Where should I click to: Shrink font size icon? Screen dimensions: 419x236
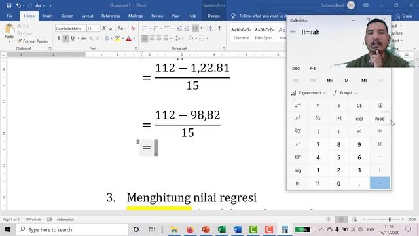111,28
